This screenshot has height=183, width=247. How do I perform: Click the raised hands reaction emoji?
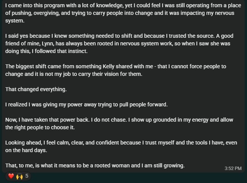pos(19,176)
